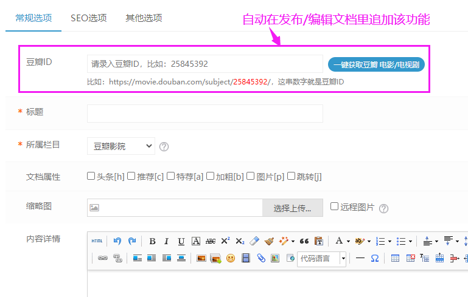The height and width of the screenshot is (297, 468).
Task: Check the 跳转[j] attribute
Action: (x=291, y=176)
